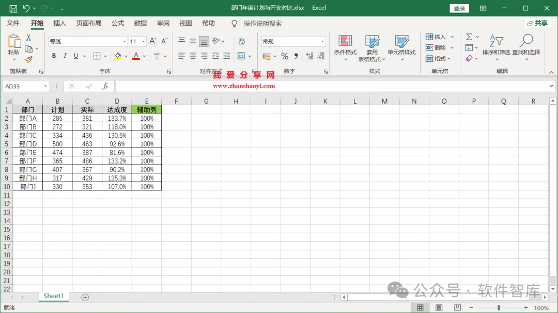Click the Format Painter brush icon
Viewport: 558px width, 313px height.
(x=29, y=60)
